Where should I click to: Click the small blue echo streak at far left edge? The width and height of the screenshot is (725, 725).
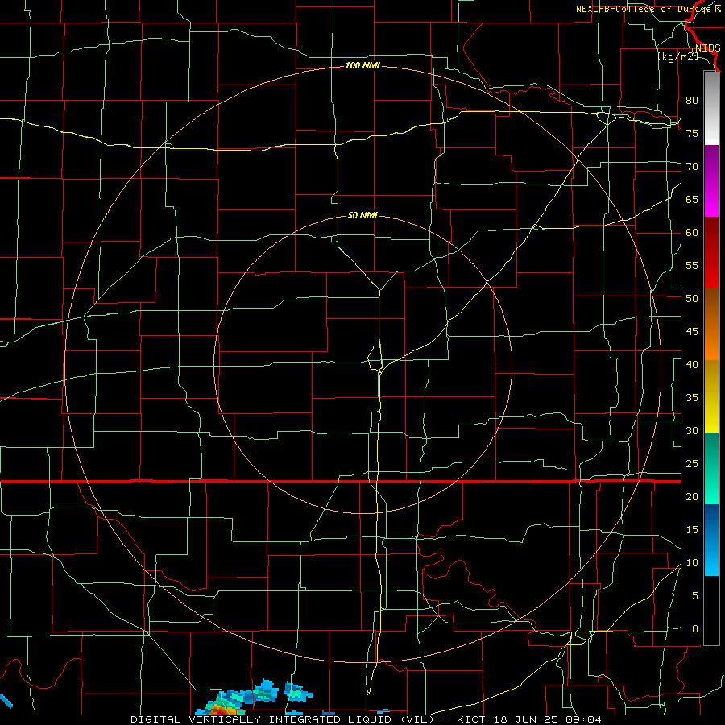(x=6, y=701)
